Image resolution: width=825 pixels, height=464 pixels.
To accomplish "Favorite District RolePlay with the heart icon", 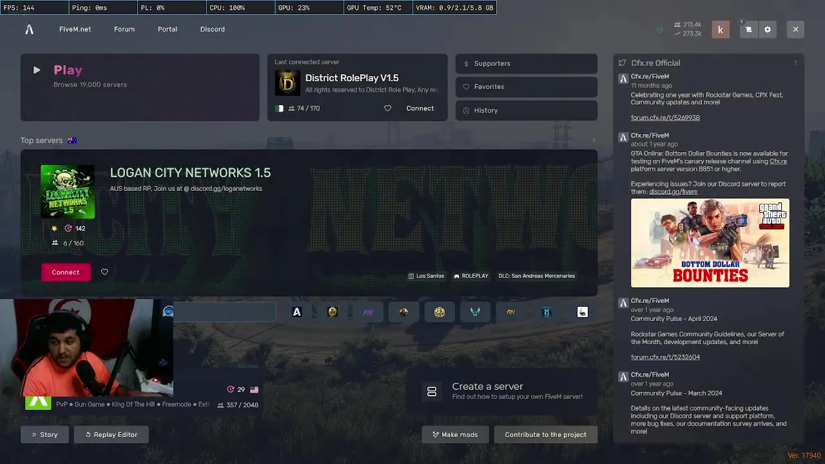I will 387,108.
